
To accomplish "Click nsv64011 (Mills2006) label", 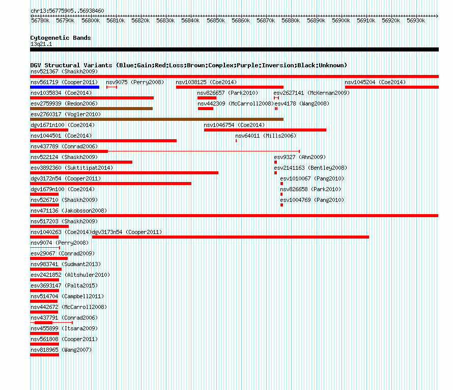I will pos(266,136).
